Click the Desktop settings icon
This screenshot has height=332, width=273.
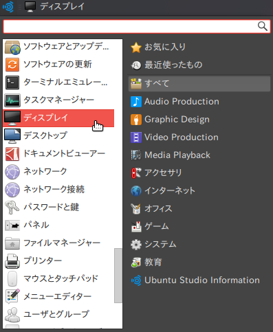[x=12, y=136]
